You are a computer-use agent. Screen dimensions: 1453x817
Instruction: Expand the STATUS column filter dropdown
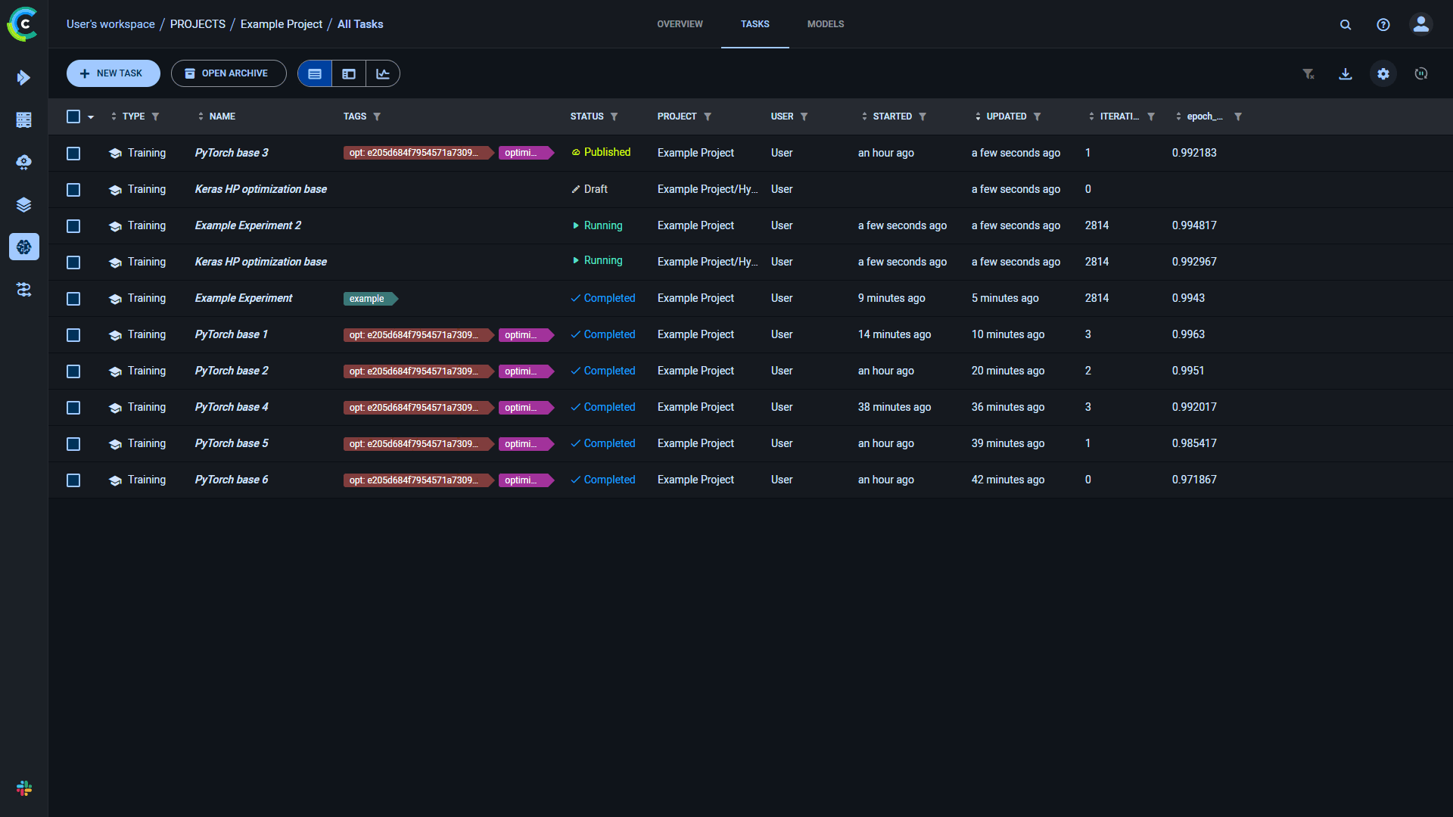(617, 116)
